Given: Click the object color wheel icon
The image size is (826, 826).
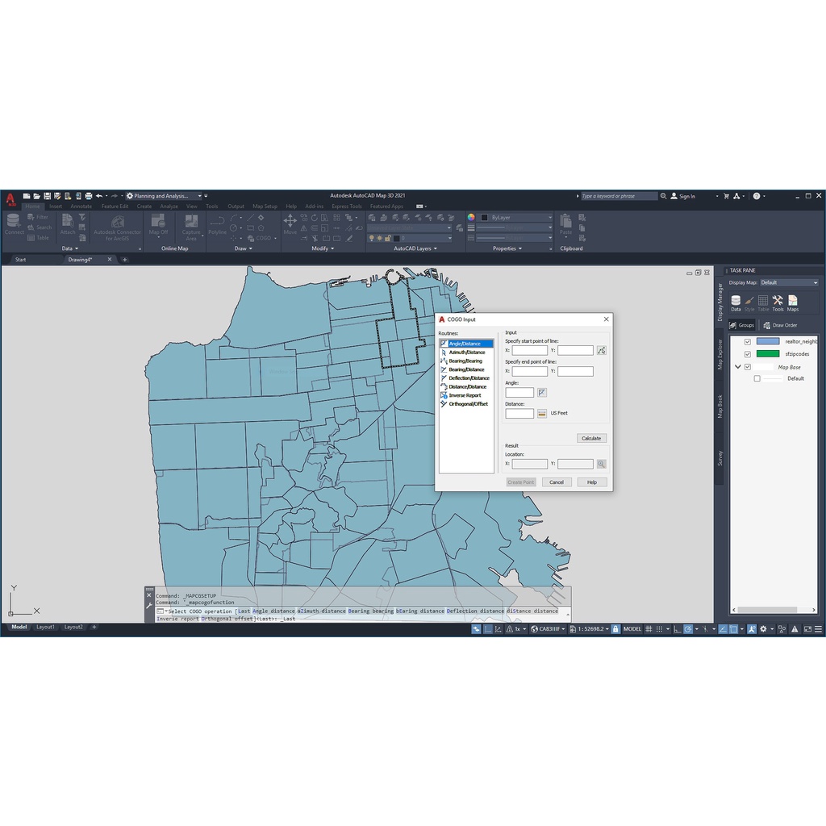Looking at the screenshot, I should click(471, 218).
